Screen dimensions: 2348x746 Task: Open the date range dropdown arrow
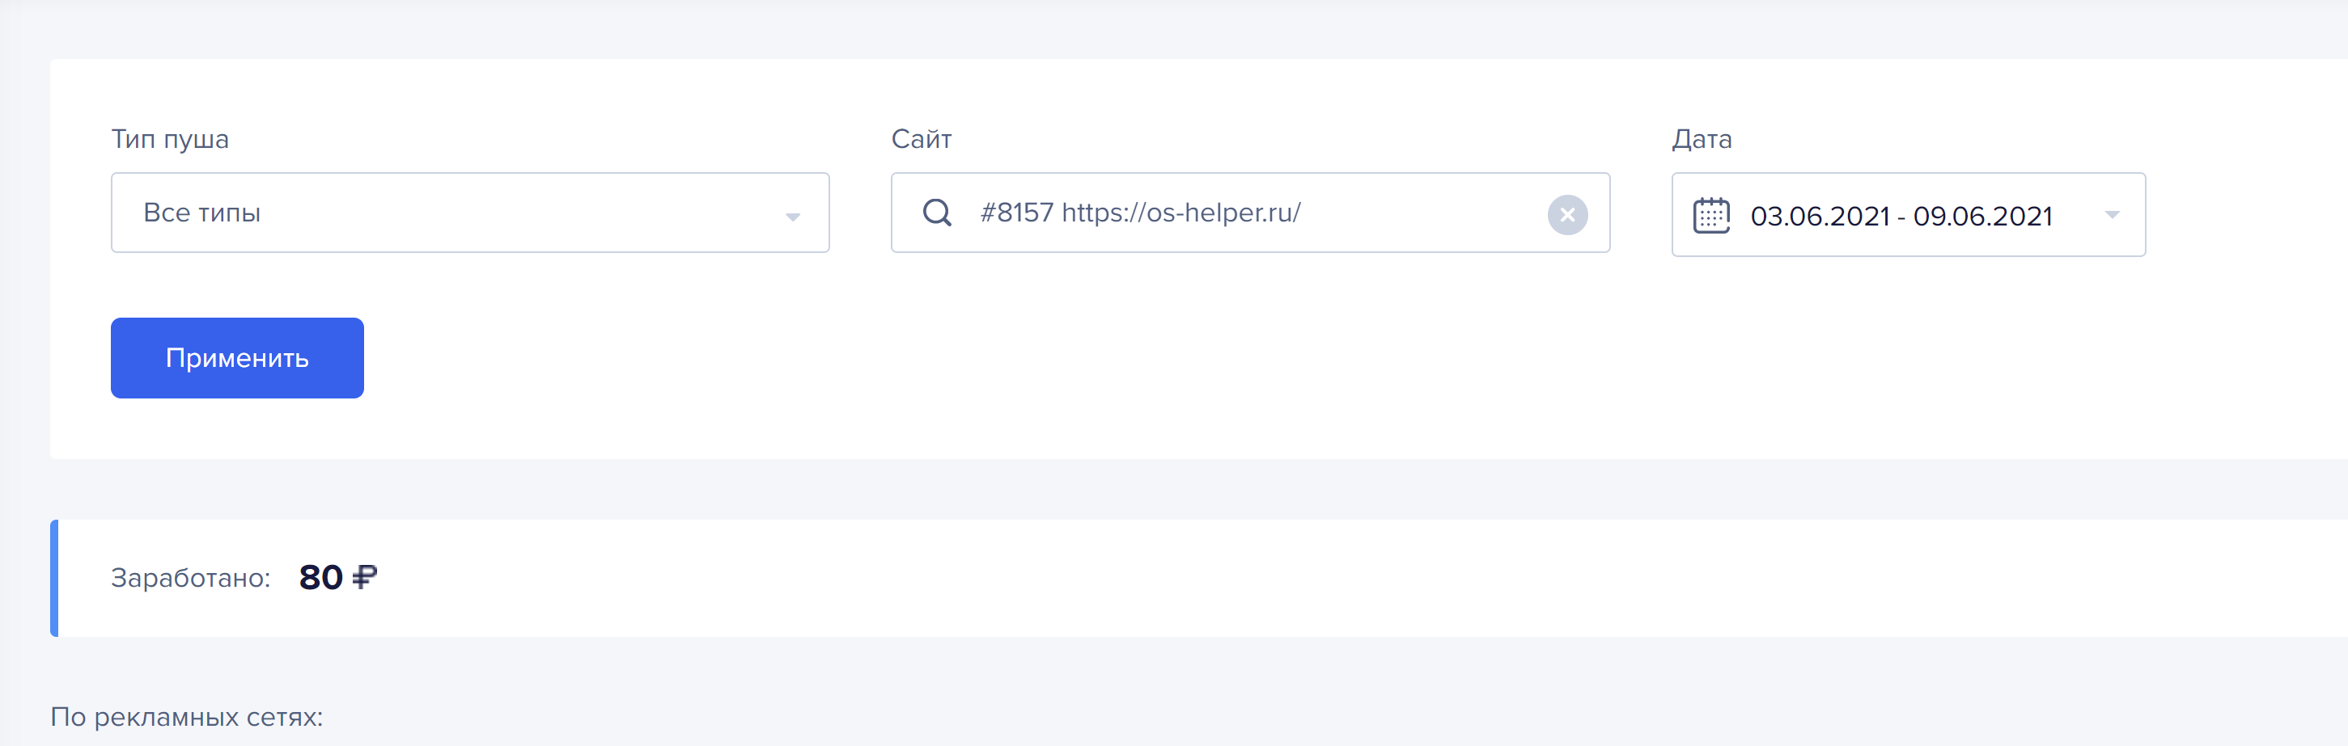click(2112, 215)
